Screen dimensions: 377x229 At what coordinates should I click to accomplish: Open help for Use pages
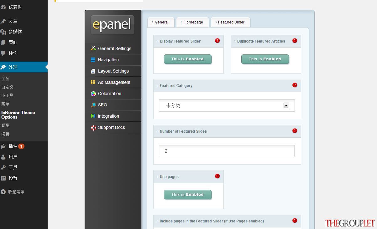click(x=217, y=176)
